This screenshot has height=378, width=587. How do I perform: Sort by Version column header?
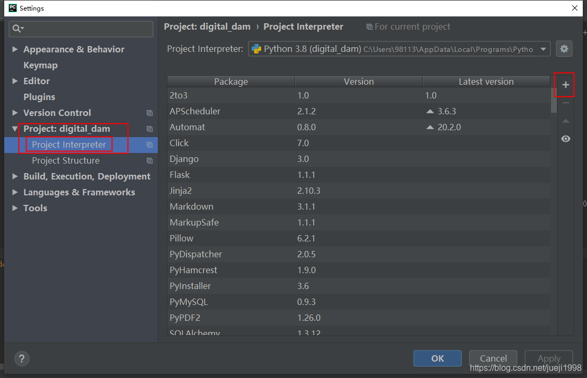click(359, 82)
